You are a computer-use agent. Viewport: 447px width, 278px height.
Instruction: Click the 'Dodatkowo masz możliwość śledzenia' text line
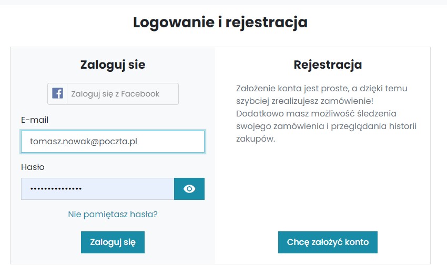[317, 114]
